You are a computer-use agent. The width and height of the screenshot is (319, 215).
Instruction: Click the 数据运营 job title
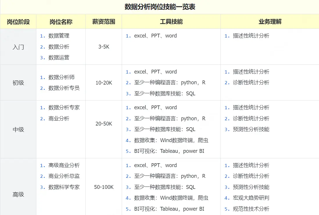[59, 58]
